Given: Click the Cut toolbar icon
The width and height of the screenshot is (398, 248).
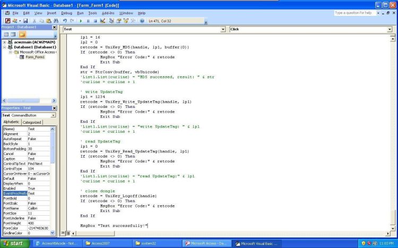Looking at the screenshot, I should pyautogui.click(x=34, y=21).
